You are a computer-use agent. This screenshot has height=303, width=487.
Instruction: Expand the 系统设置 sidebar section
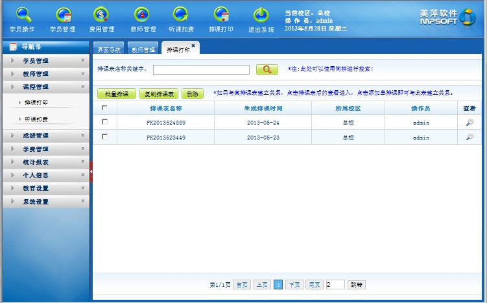[x=45, y=202]
